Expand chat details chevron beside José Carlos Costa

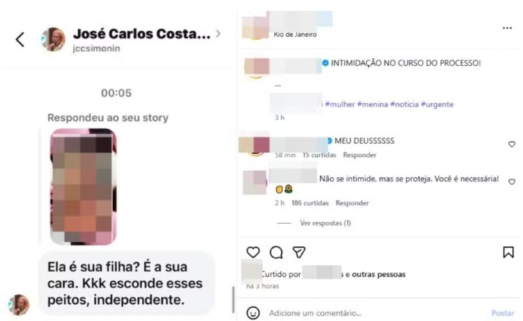tap(218, 34)
